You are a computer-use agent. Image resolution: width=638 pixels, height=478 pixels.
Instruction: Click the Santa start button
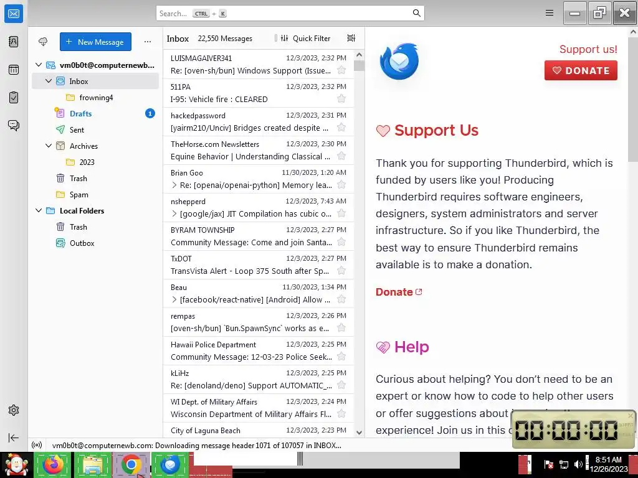click(16, 464)
